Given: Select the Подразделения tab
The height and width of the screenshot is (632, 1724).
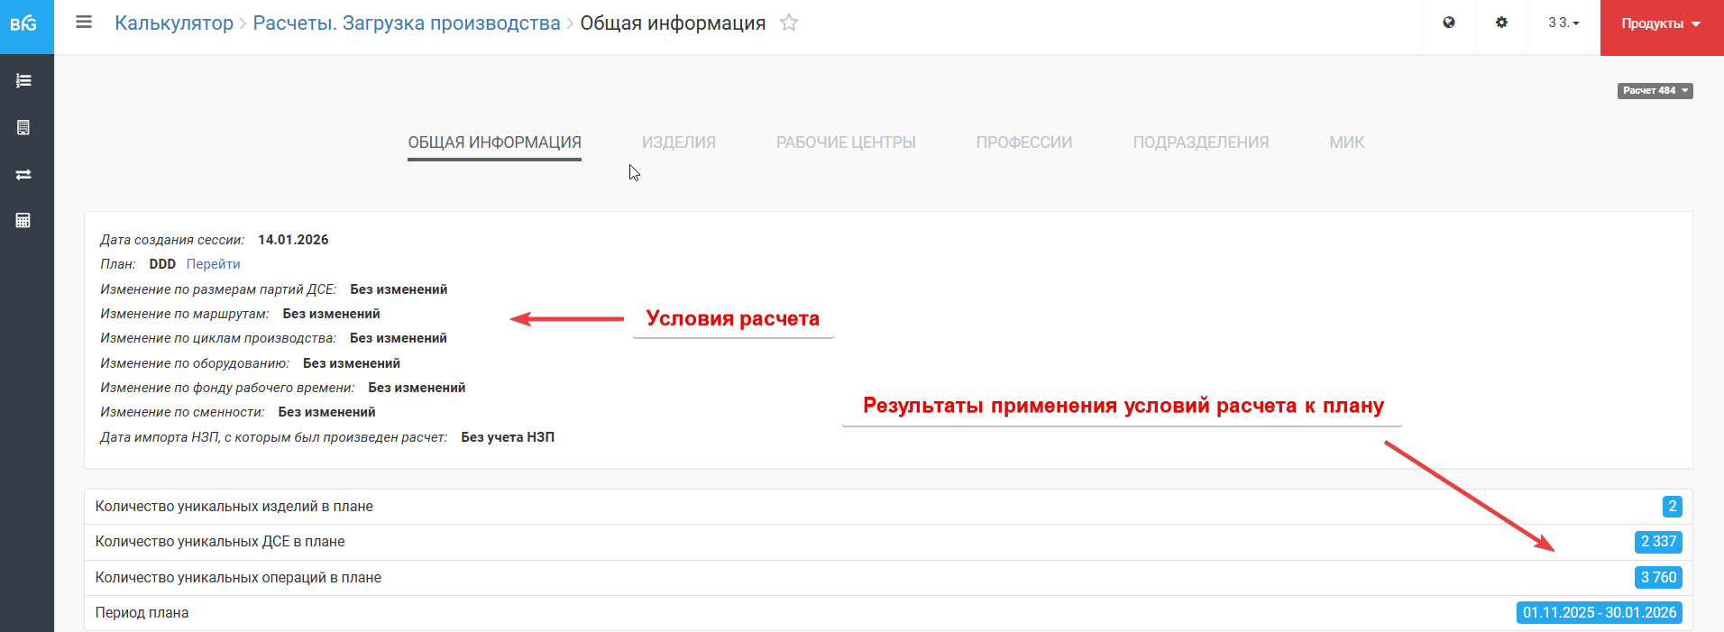Looking at the screenshot, I should click(1200, 142).
